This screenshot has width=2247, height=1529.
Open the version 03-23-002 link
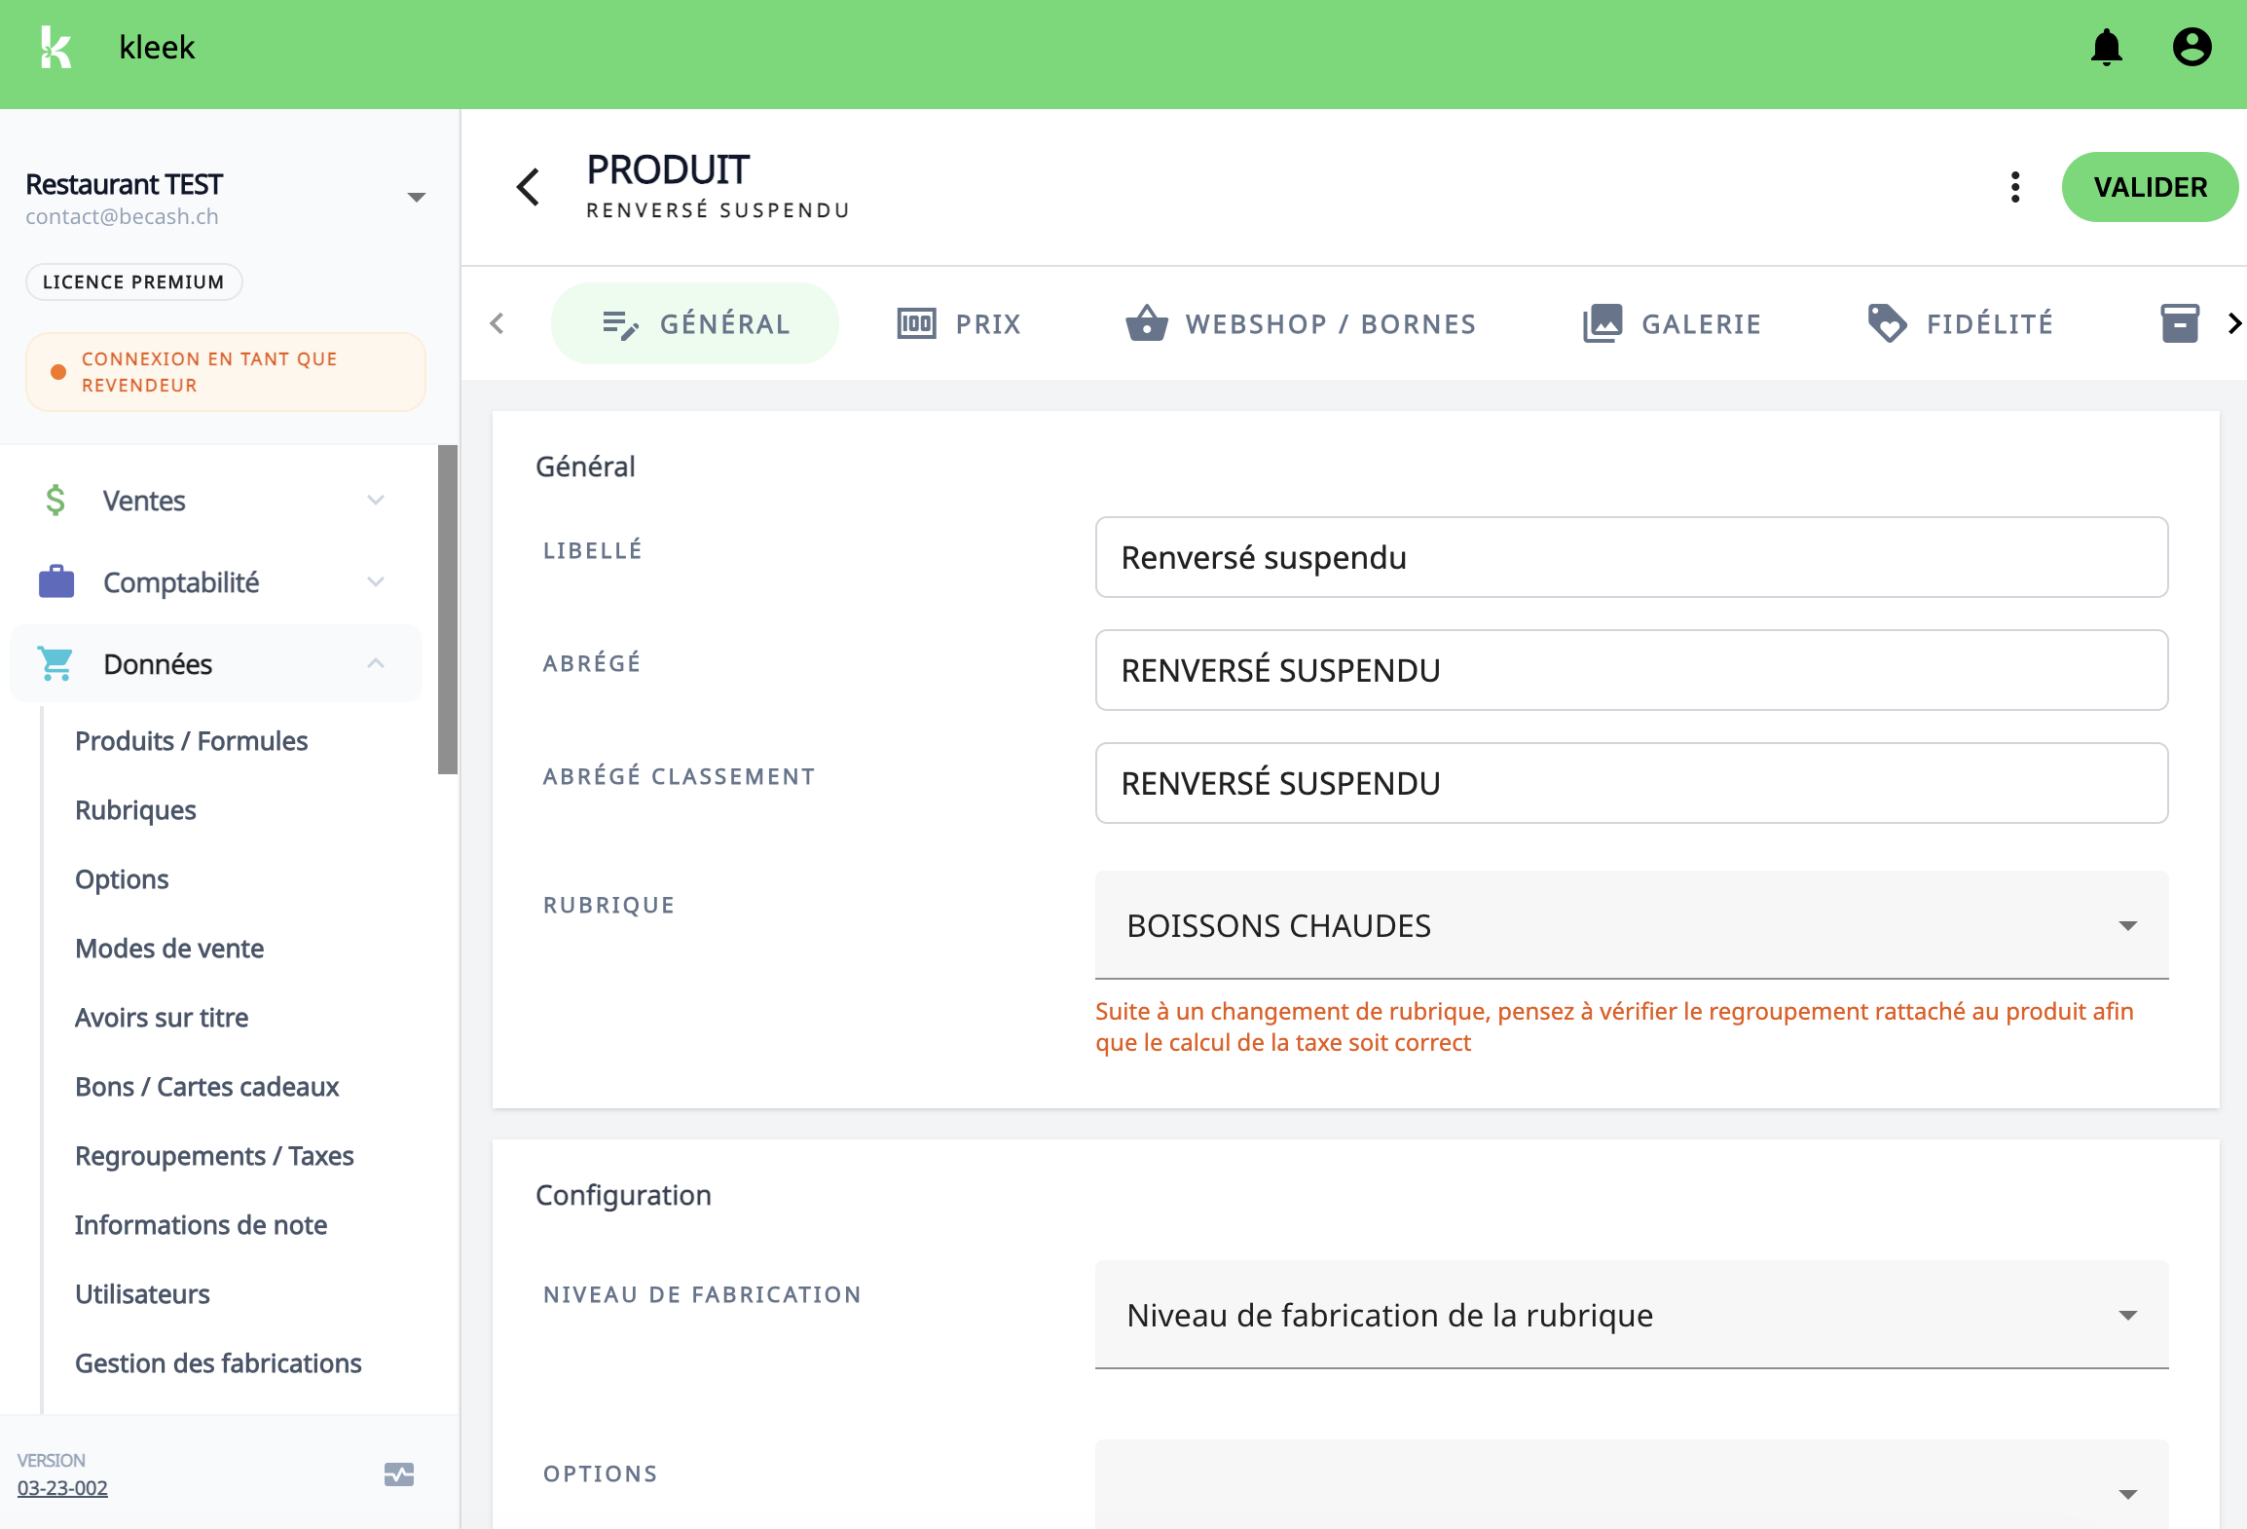[62, 1488]
